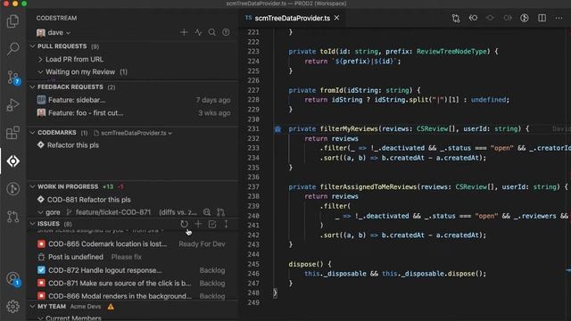Collapse the gore repository row
The width and height of the screenshot is (571, 321).
pyautogui.click(x=40, y=212)
